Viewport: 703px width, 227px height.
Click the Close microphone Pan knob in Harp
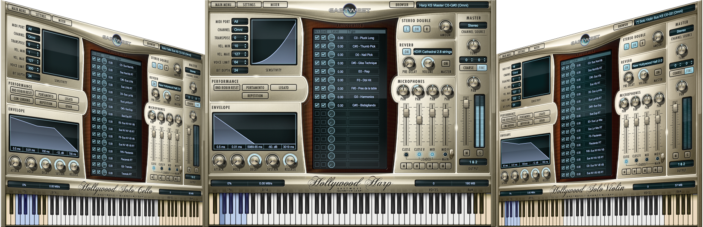pos(403,90)
